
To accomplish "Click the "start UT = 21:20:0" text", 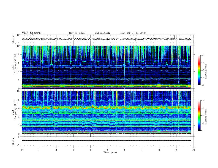I will point(133,33).
